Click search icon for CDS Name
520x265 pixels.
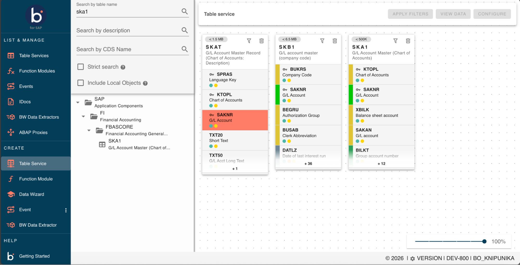tap(184, 49)
